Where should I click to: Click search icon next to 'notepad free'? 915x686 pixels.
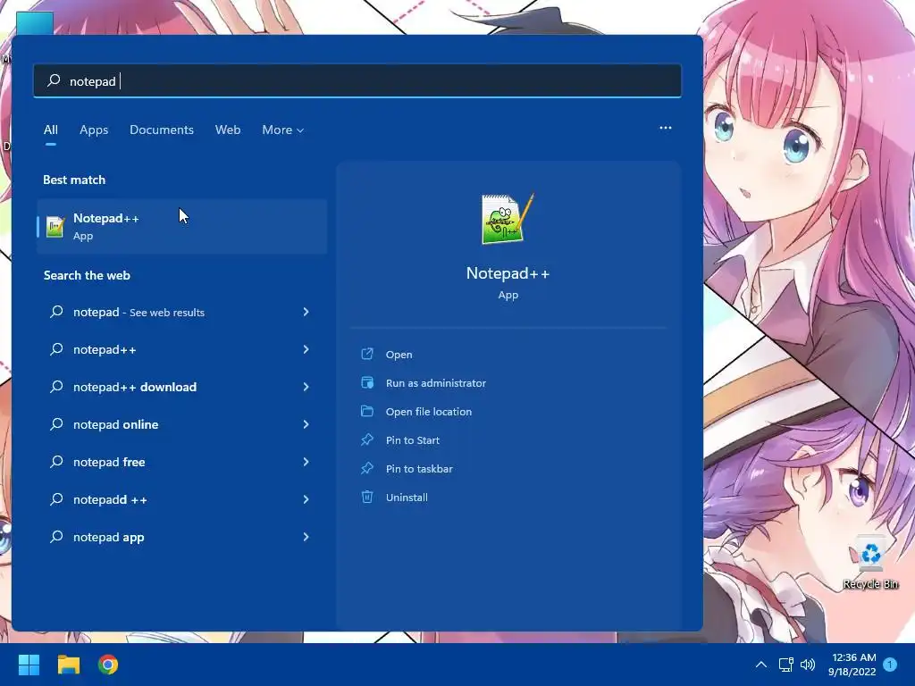tap(56, 462)
